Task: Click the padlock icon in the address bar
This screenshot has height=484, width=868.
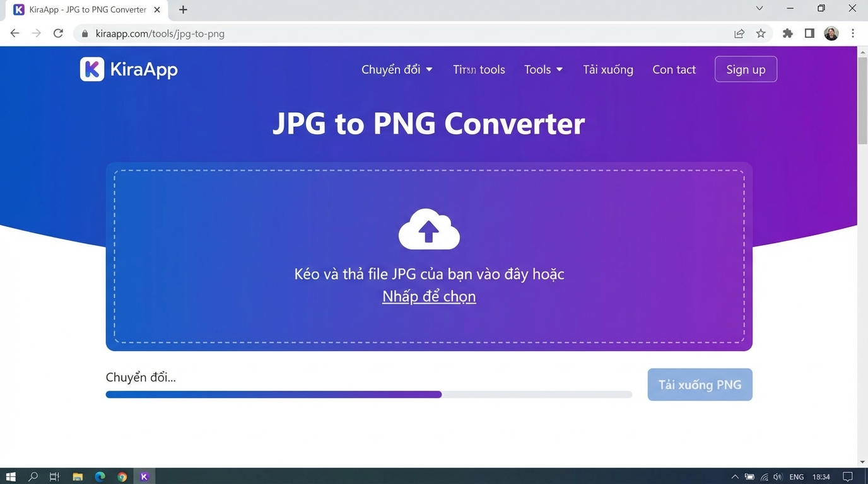Action: pos(84,33)
